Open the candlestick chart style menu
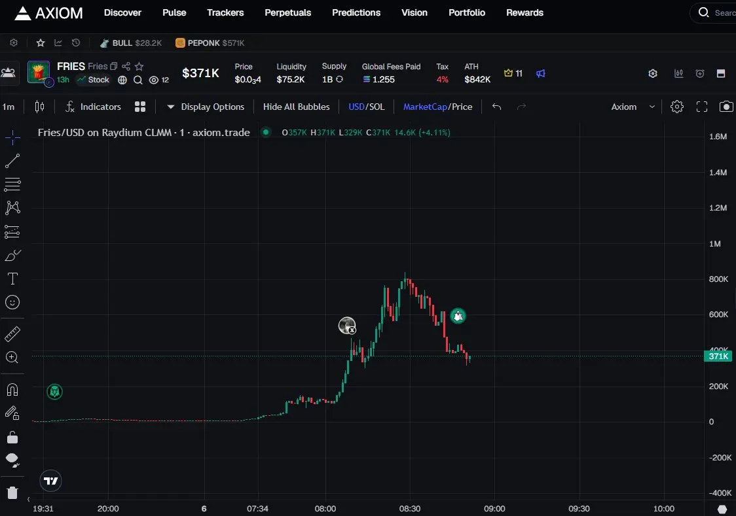 tap(39, 107)
